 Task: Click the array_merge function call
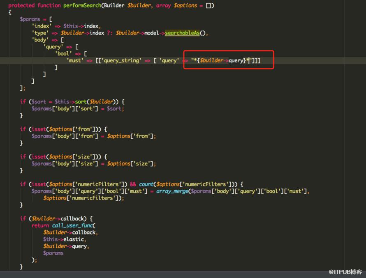pyautogui.click(x=172, y=191)
